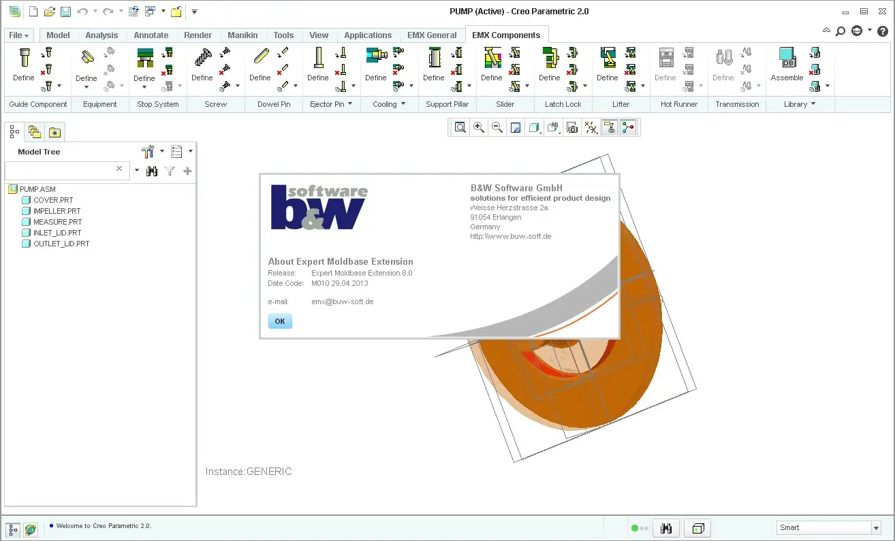
Task: Click model tree search filter funnel
Action: [170, 171]
